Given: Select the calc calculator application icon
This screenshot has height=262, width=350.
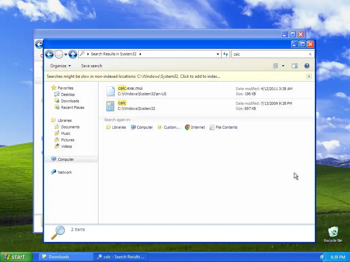Looking at the screenshot, I should [x=110, y=106].
